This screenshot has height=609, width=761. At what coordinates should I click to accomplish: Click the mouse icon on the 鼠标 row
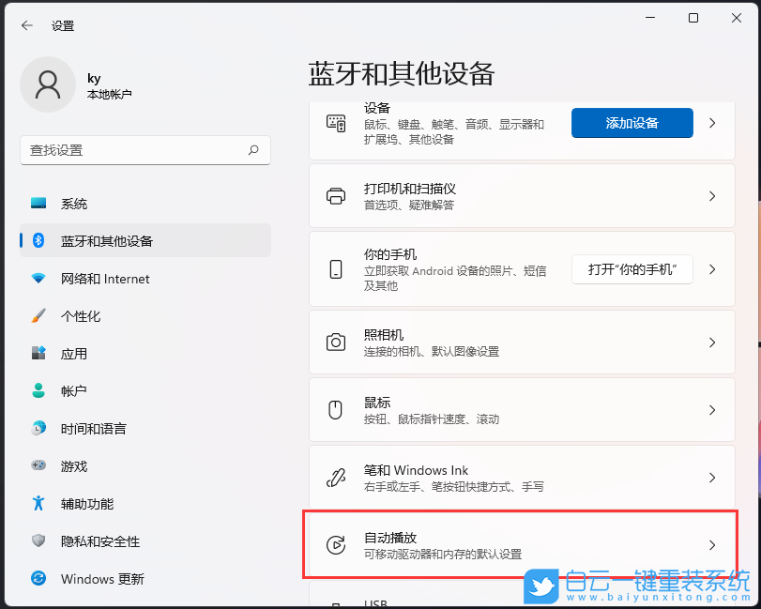[x=335, y=410]
